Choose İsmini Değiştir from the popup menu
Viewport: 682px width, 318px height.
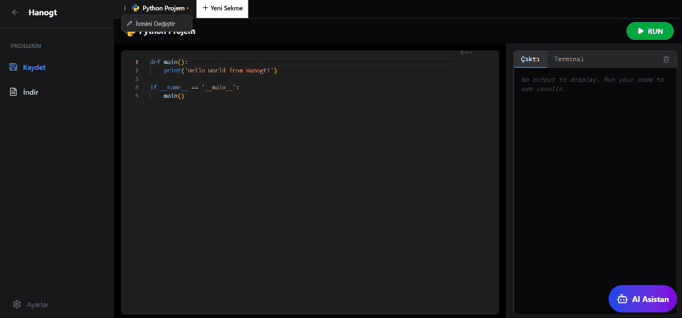point(155,23)
